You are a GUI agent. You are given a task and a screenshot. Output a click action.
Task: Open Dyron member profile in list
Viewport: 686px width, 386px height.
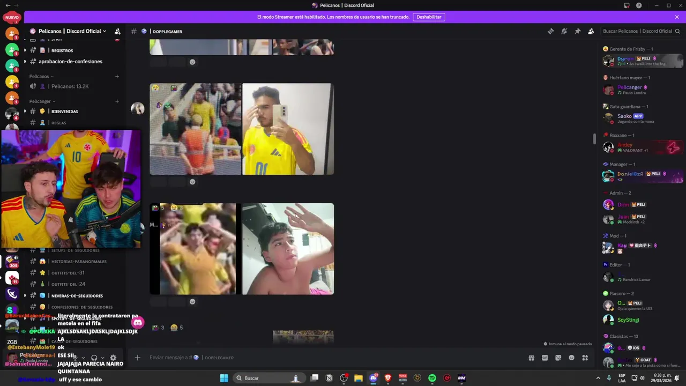click(642, 61)
